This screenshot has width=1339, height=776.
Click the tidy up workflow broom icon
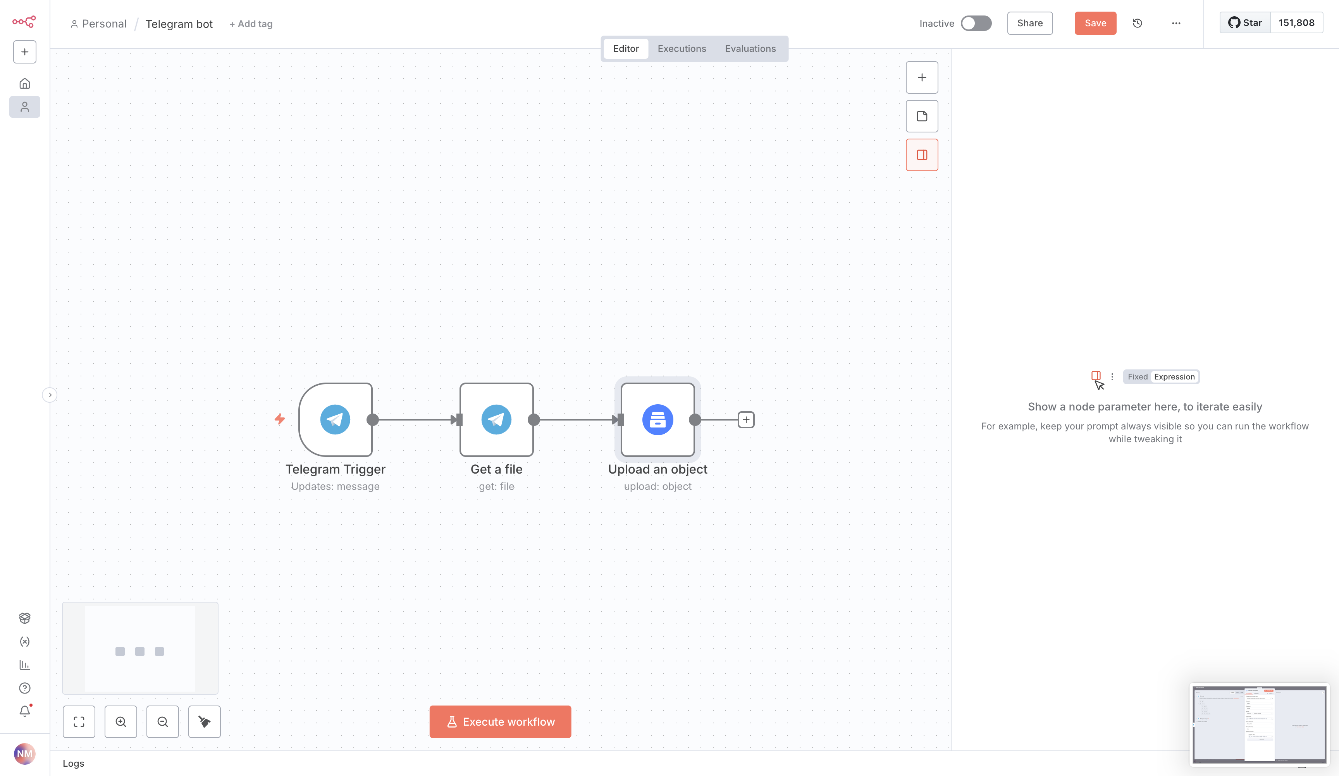(x=205, y=721)
